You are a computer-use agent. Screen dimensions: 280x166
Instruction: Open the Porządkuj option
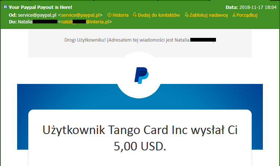[247, 15]
